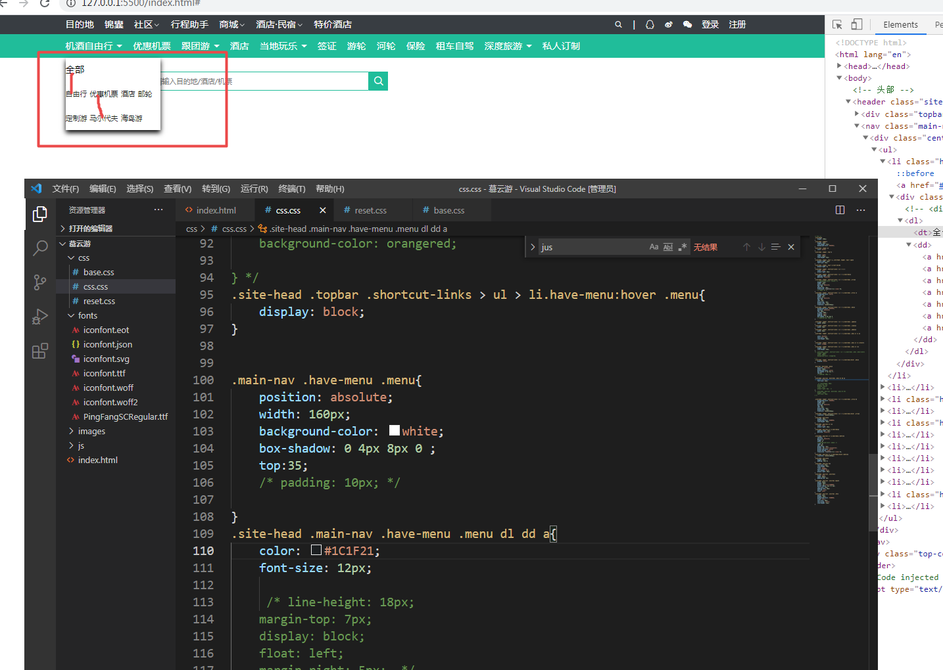The image size is (943, 670).
Task: Open the Explorer view in VS Code
Action: click(40, 214)
